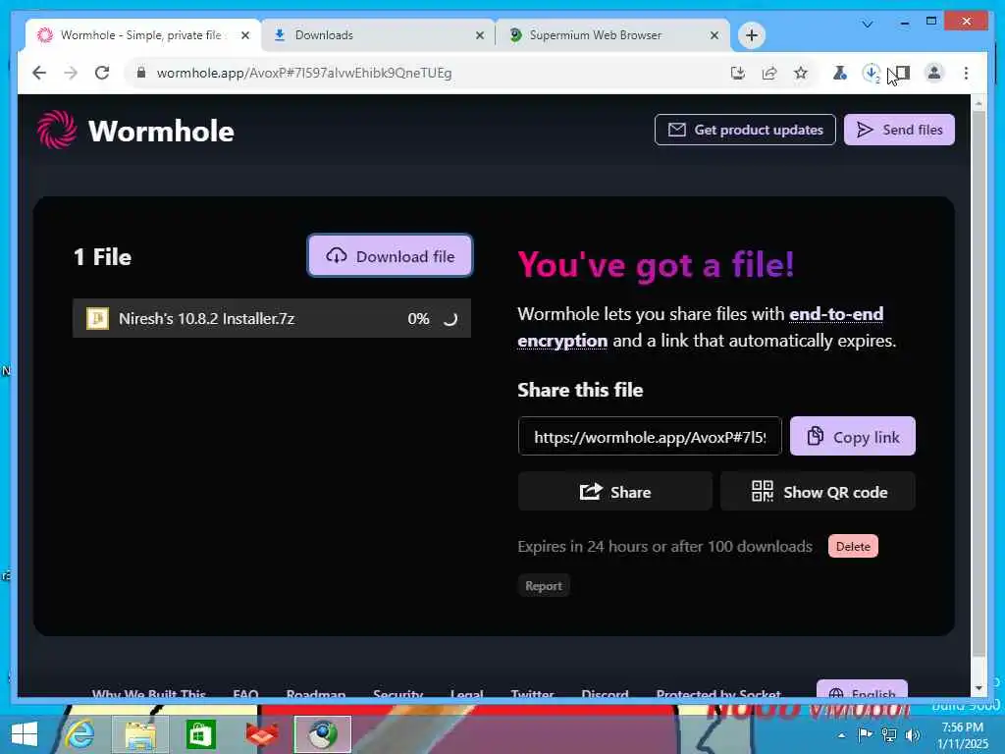Bookmark this page with star icon
This screenshot has width=1005, height=754.
(801, 73)
